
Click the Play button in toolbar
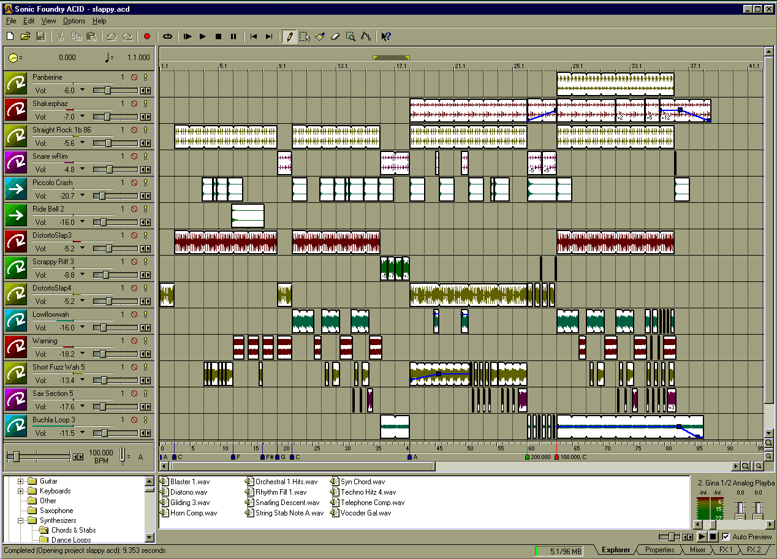click(203, 37)
